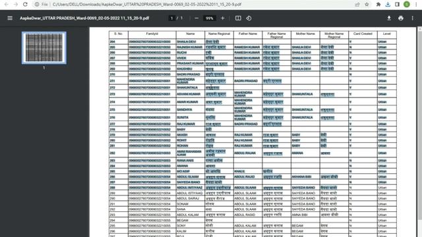
Task: Click the name 'KALIM'
Action: click(182, 231)
